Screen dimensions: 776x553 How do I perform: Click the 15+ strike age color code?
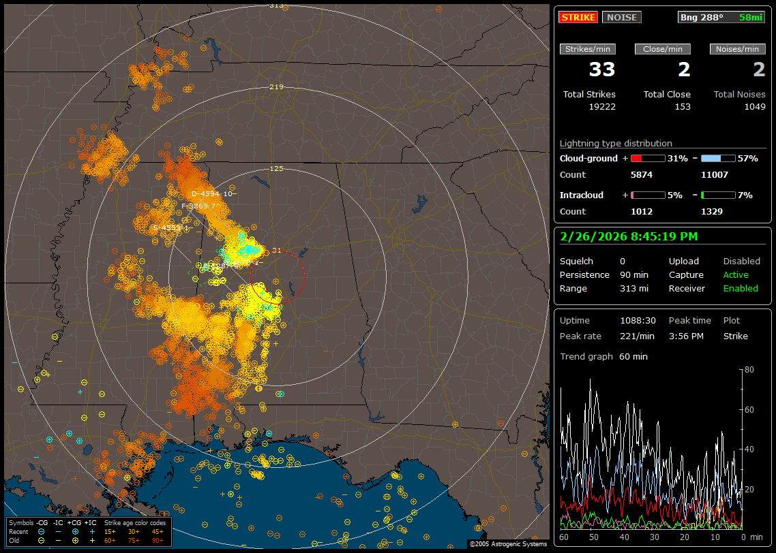coord(110,531)
